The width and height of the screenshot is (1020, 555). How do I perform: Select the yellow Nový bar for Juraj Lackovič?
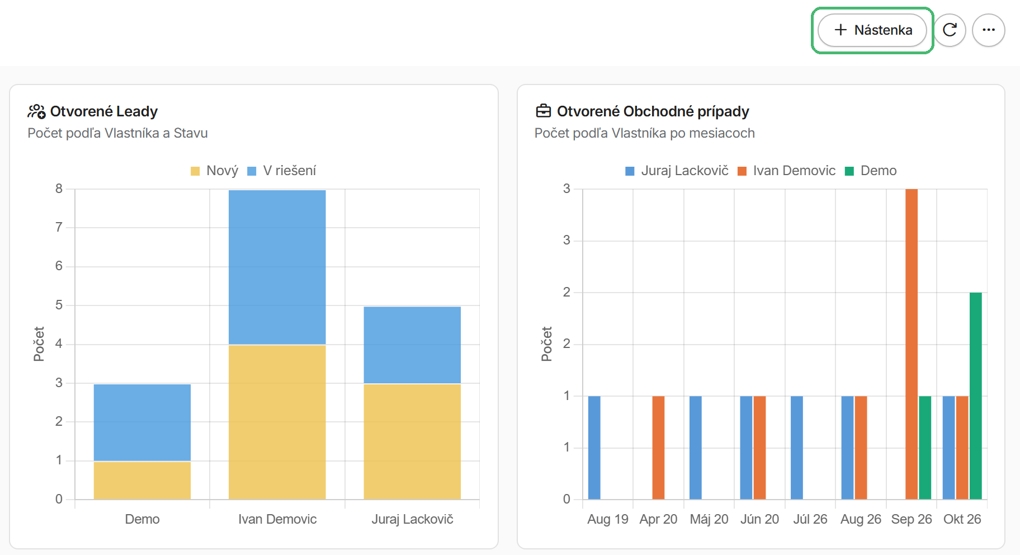click(x=412, y=441)
